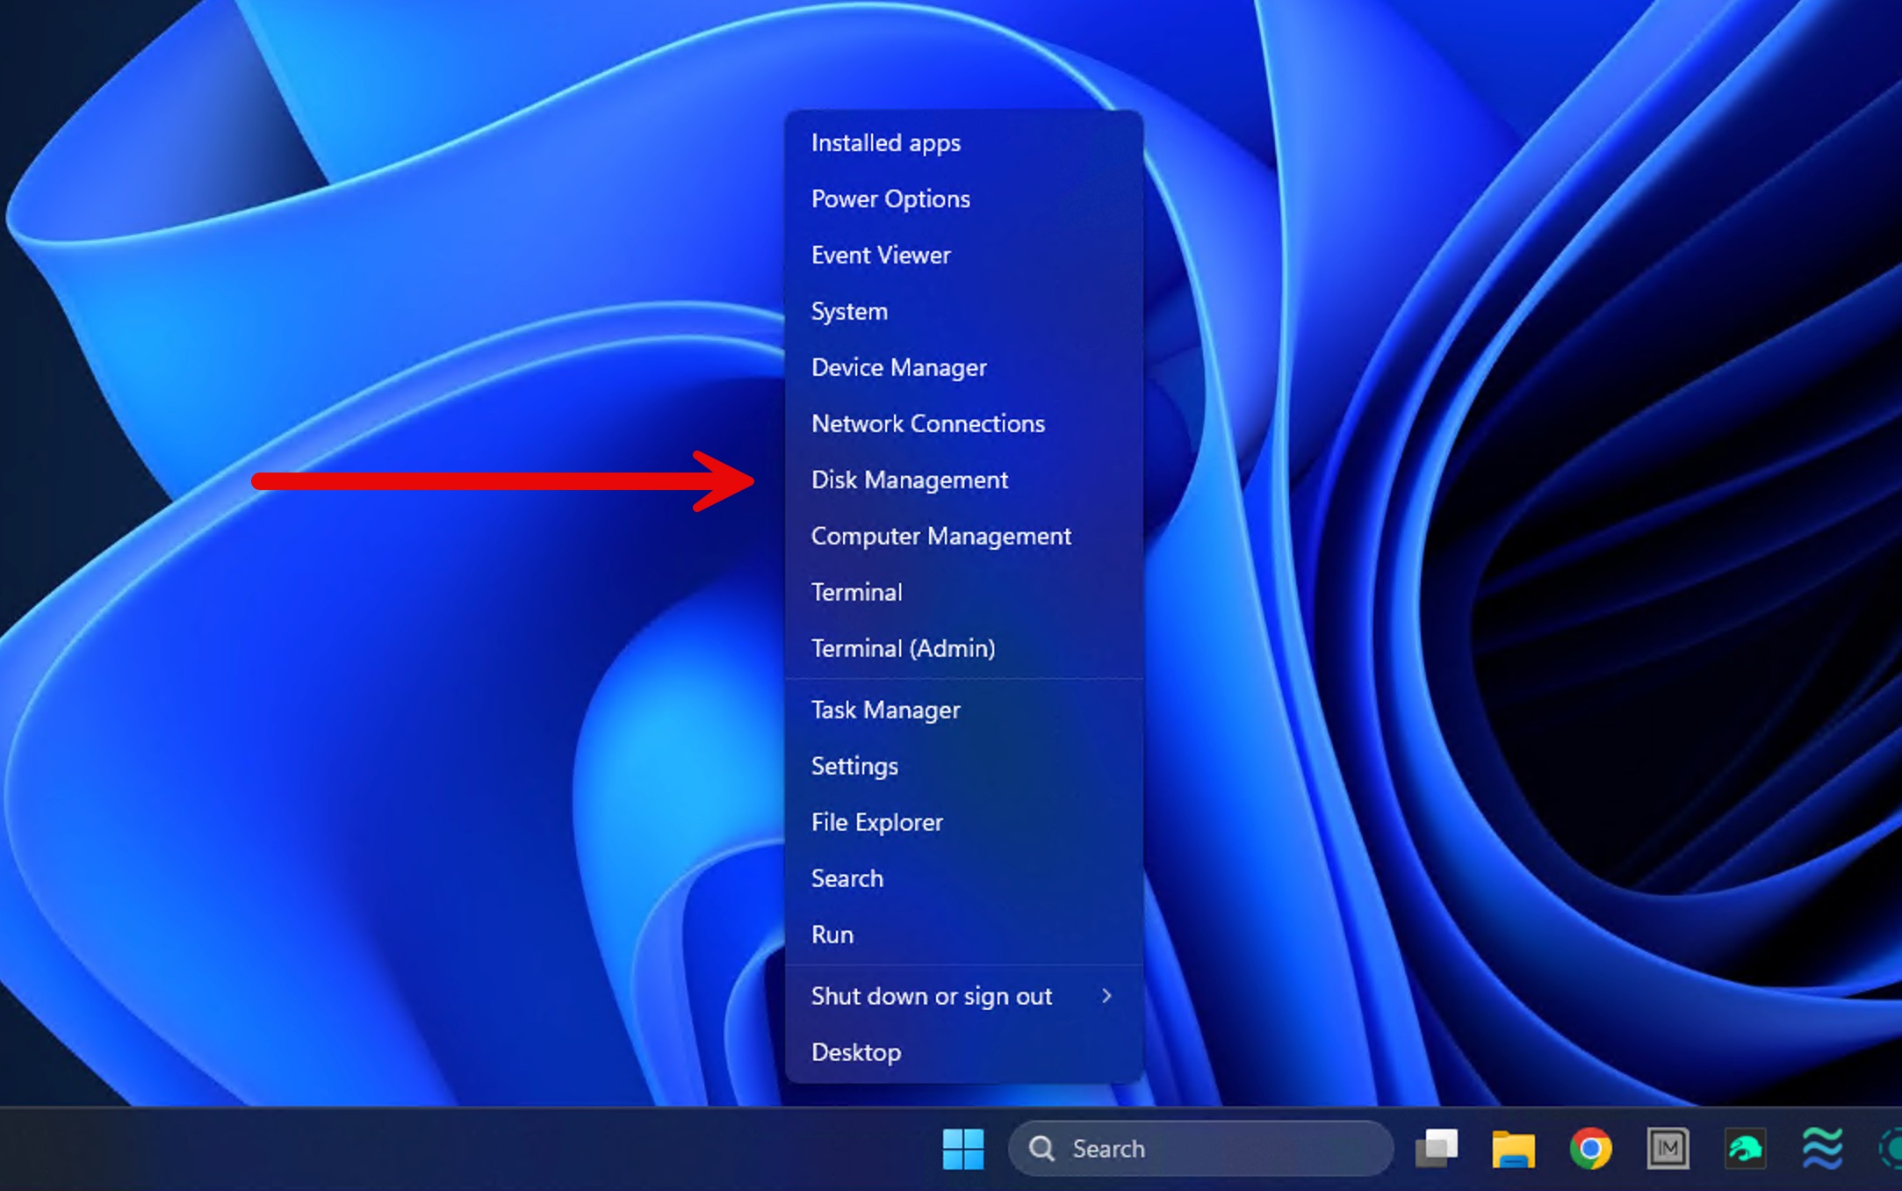Viewport: 1902px width, 1191px height.
Task: Click Disk Management entry
Action: [x=963, y=480]
